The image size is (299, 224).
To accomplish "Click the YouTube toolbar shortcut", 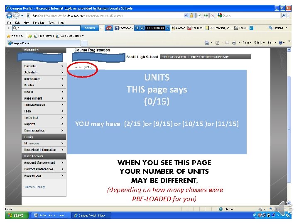I will 195,28.
